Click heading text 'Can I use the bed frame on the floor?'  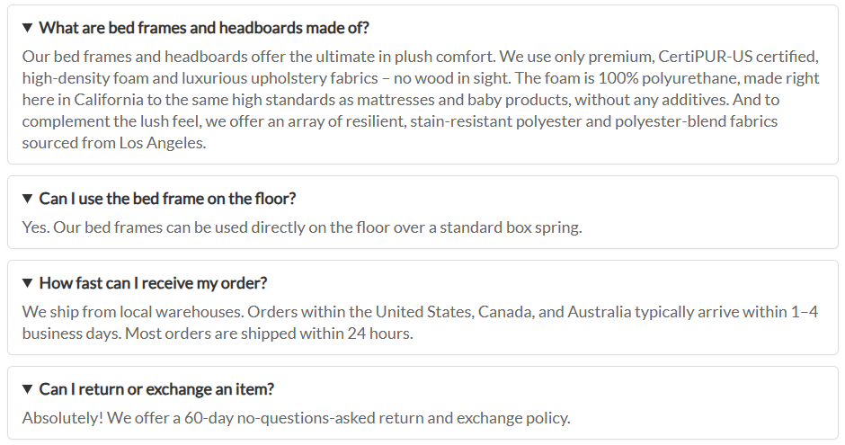pos(167,199)
